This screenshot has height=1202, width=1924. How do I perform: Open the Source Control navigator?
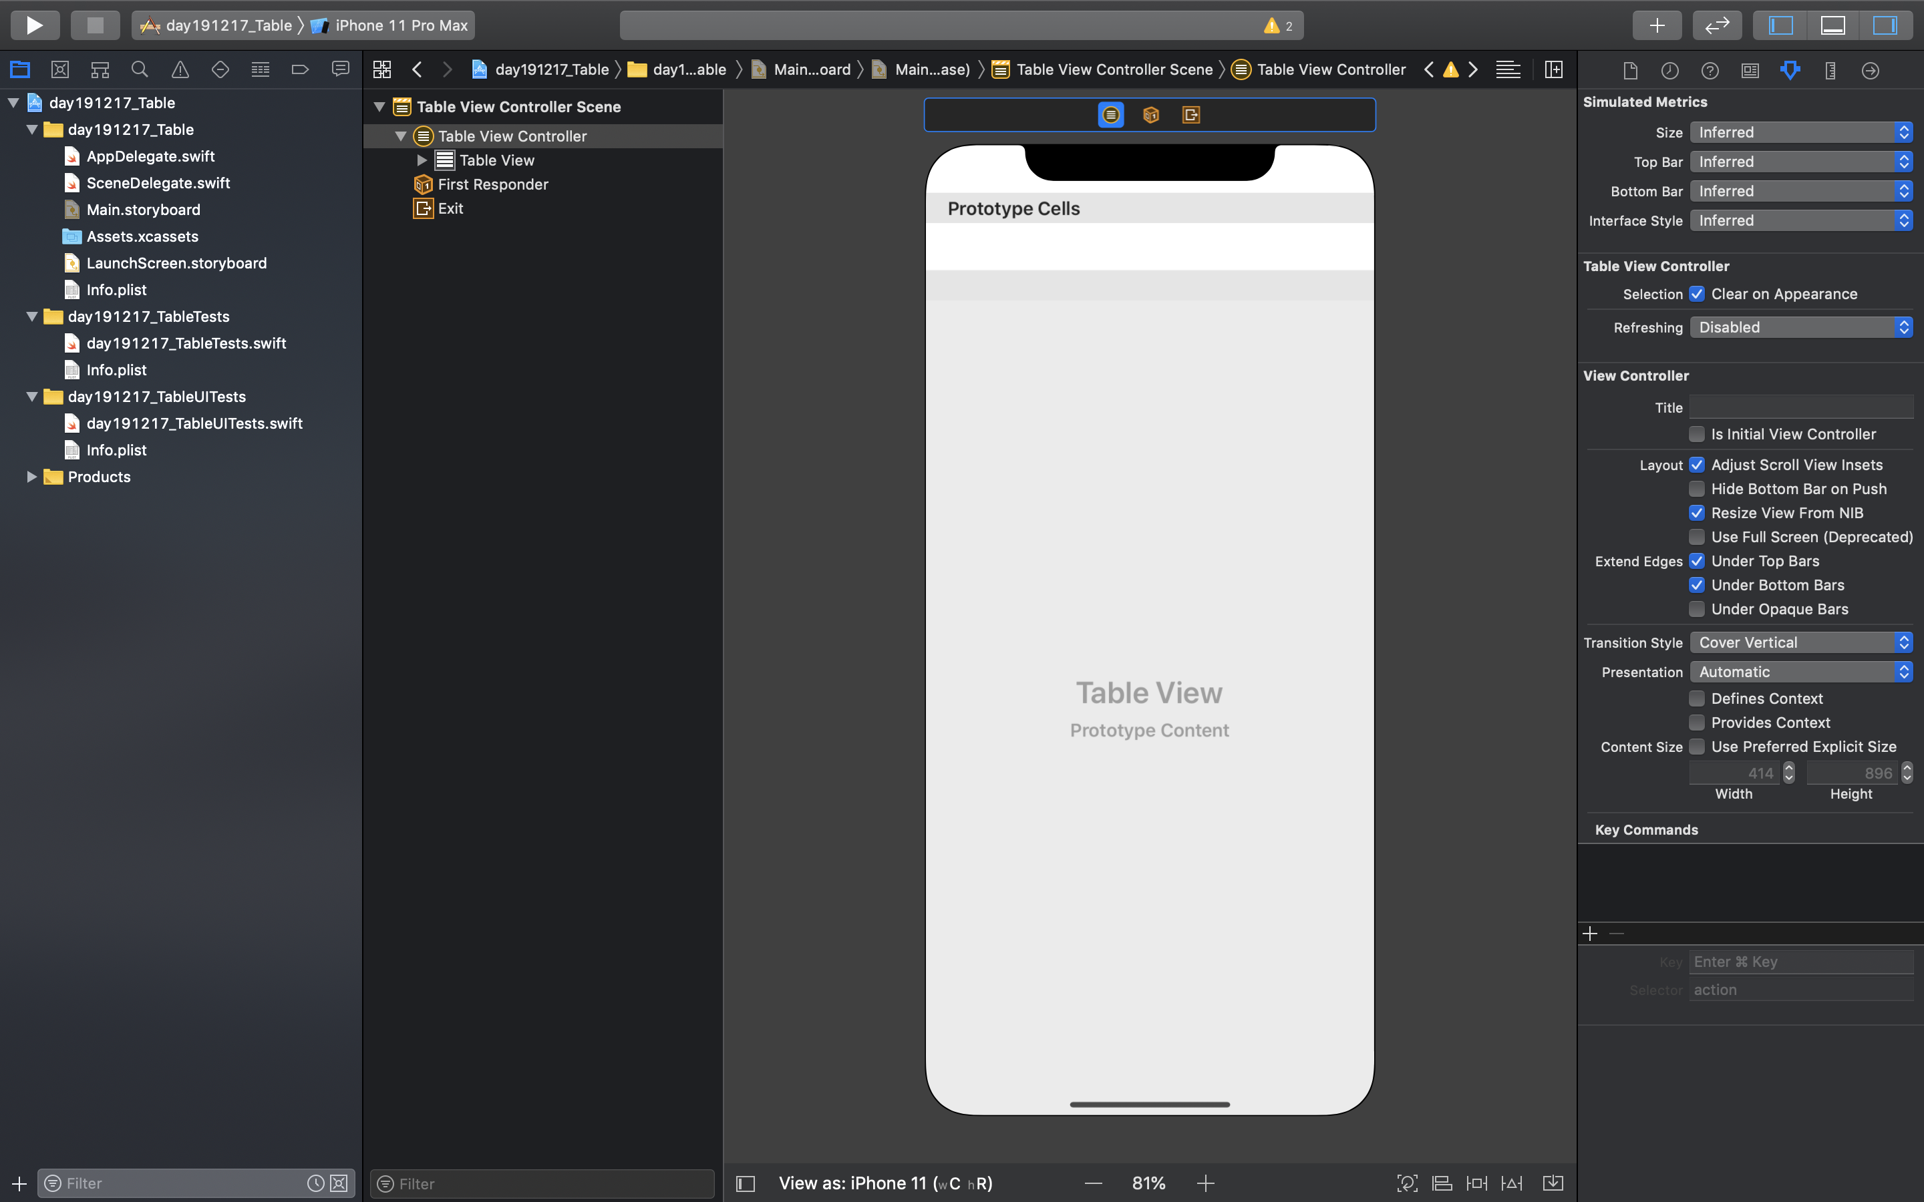click(x=59, y=70)
